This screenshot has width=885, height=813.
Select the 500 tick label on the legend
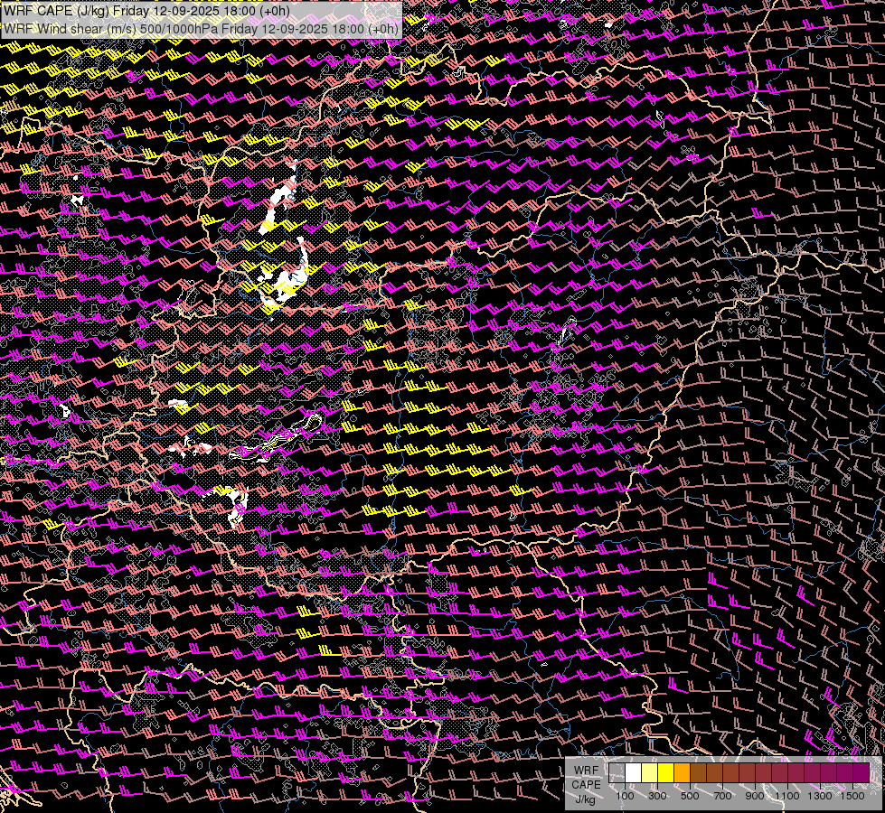pos(690,796)
